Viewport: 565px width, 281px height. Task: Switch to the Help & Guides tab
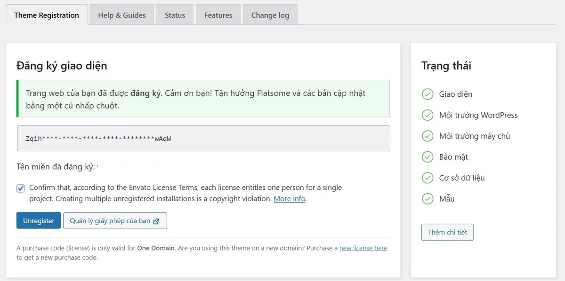(x=122, y=15)
